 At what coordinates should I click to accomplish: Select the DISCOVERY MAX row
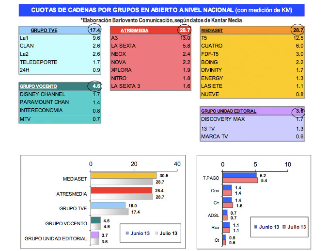pyautogui.click(x=253, y=119)
